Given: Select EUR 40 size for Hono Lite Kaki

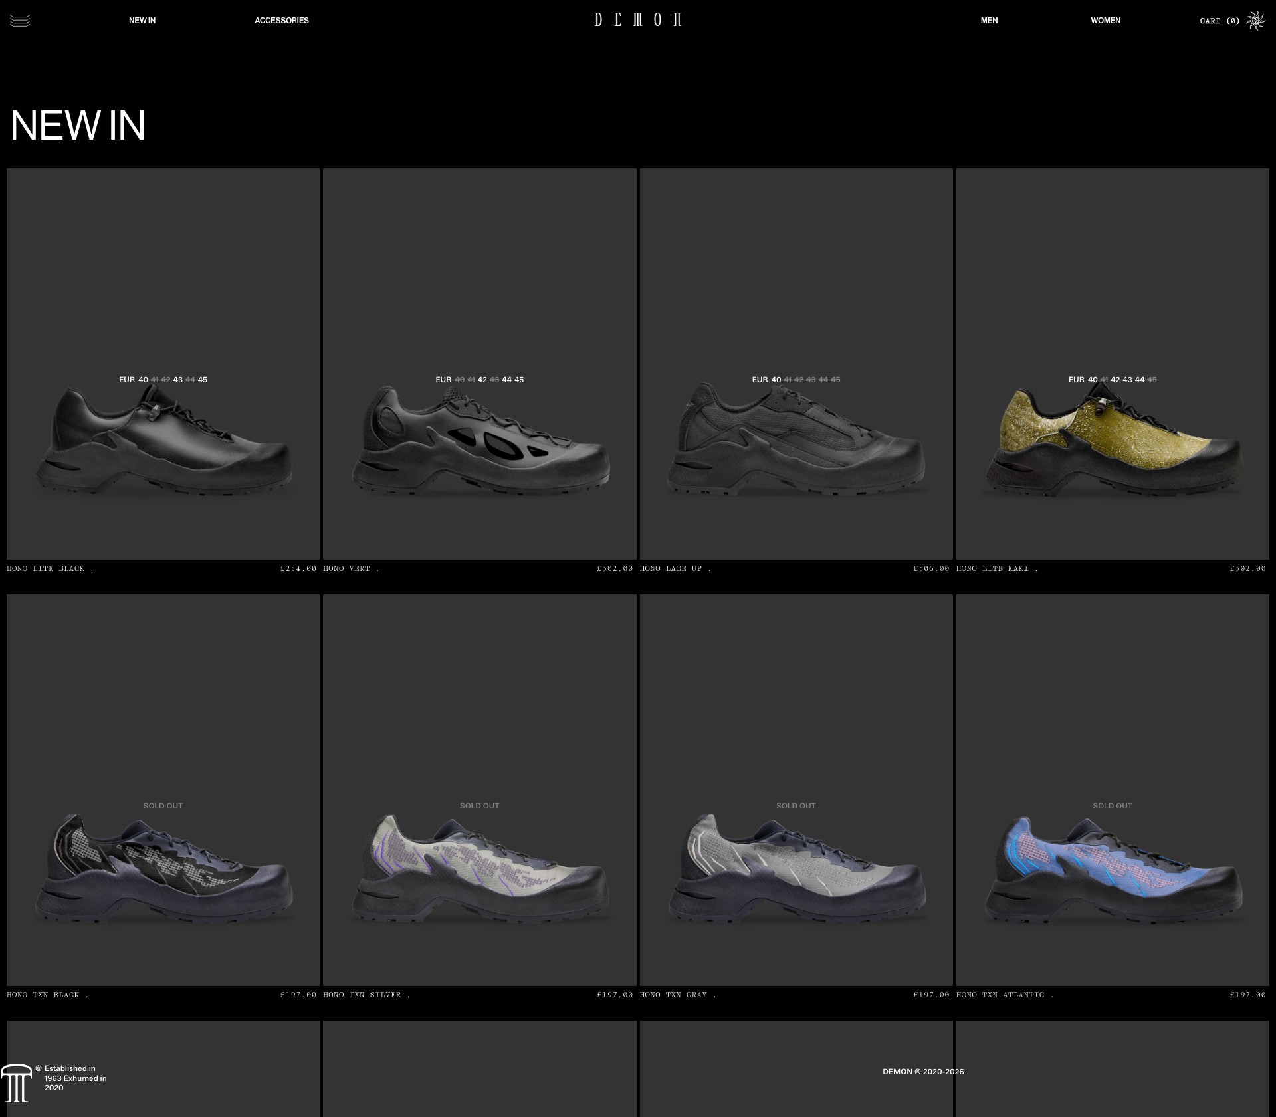Looking at the screenshot, I should [1093, 380].
